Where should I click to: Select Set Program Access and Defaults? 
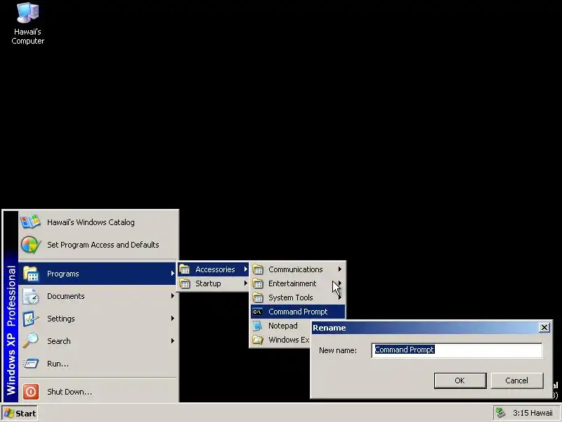pyautogui.click(x=98, y=245)
